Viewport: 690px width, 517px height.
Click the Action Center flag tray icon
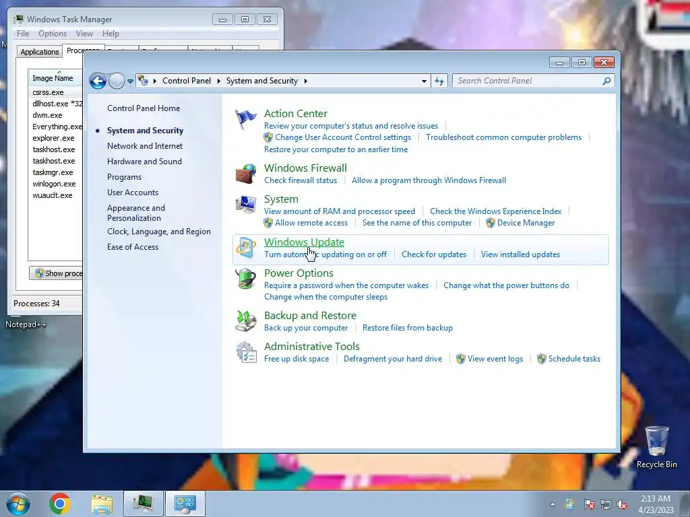(589, 504)
